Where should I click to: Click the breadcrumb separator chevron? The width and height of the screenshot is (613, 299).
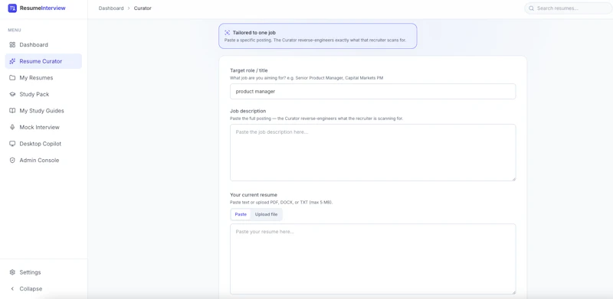pos(129,8)
